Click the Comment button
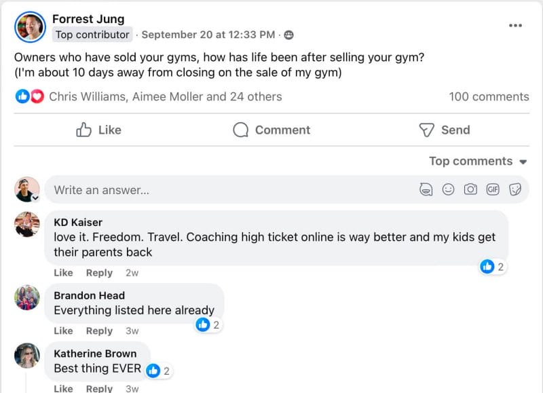 272,130
